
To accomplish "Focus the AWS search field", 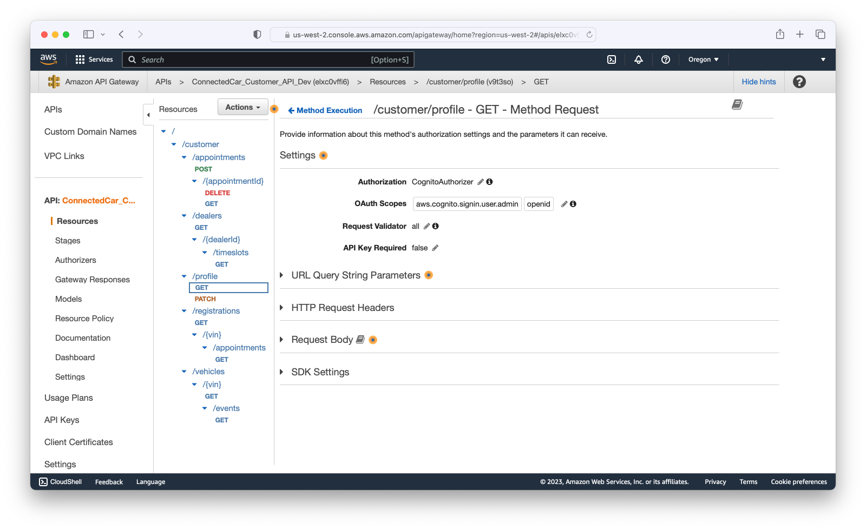I will pyautogui.click(x=268, y=59).
